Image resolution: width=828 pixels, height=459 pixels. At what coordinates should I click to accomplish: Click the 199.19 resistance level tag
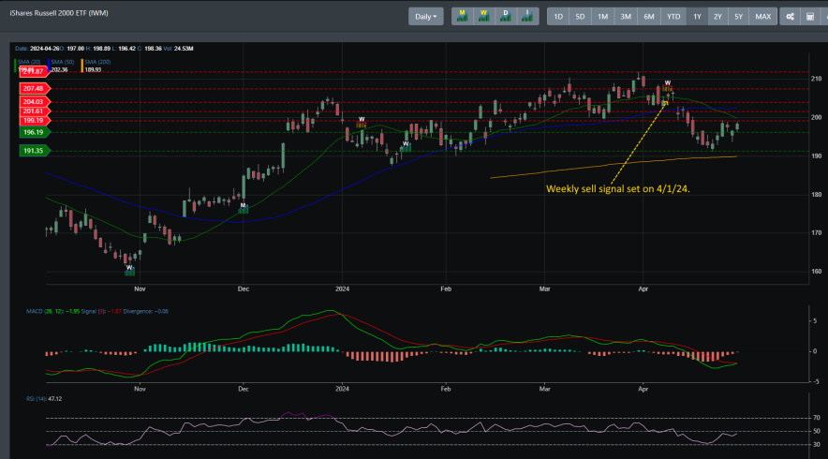pos(35,121)
